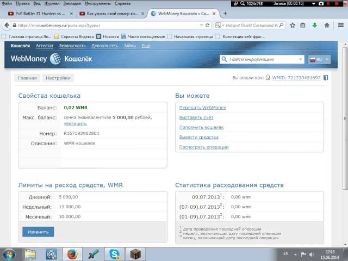
Task: Open Windows Explorer from the taskbar
Action: 30,254
